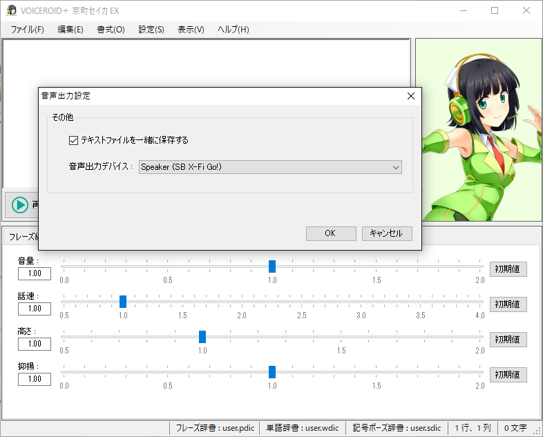Image resolution: width=543 pixels, height=437 pixels.
Task: Open the ファイル(F) menu
Action: [28, 30]
